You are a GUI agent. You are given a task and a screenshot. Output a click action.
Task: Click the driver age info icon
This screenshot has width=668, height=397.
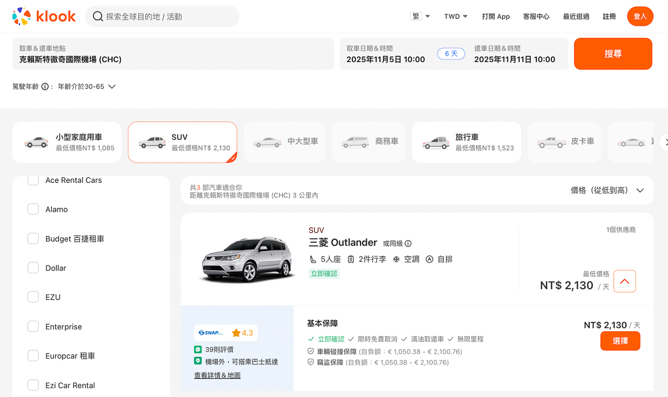(44, 86)
